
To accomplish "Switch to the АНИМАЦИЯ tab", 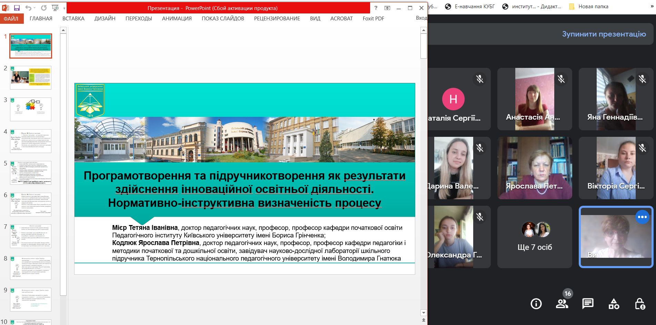I will (177, 19).
